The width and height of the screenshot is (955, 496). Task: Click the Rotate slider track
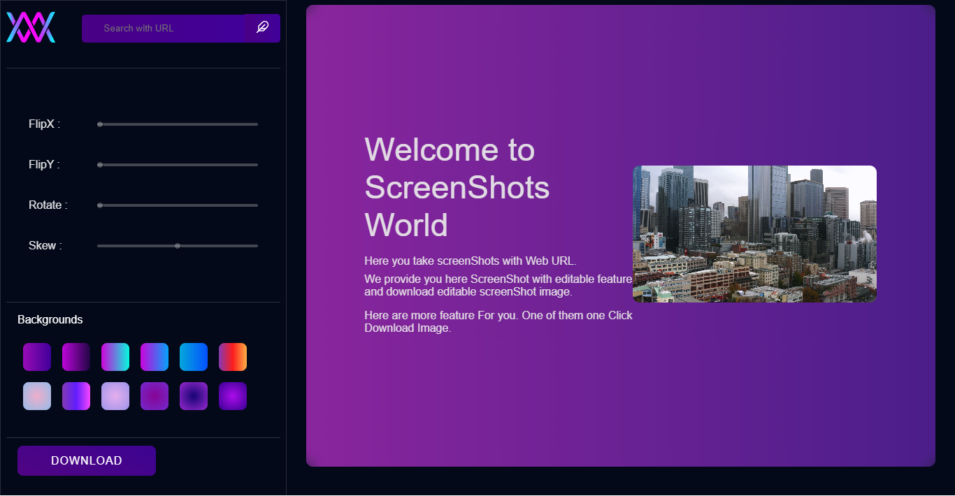pos(178,205)
